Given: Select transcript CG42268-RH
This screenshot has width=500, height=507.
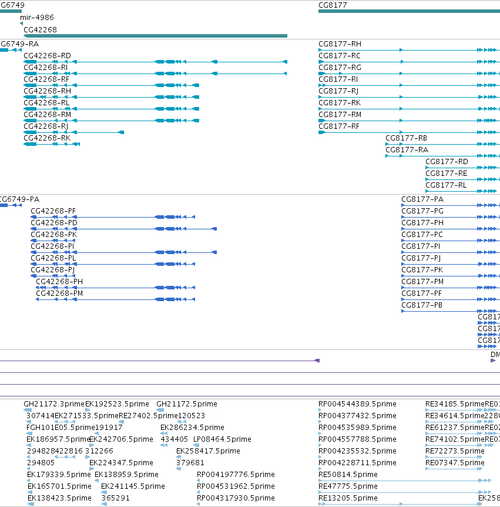Looking at the screenshot, I should pos(47,91).
